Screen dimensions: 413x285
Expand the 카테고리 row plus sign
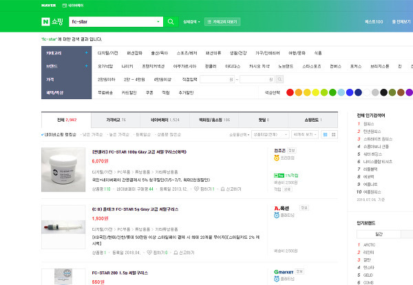[86, 53]
